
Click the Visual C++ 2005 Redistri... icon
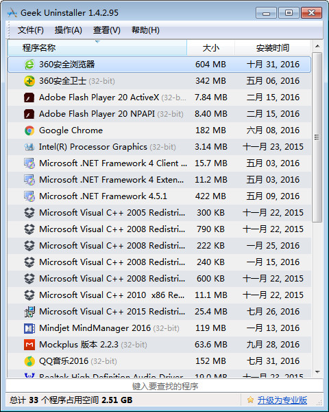tap(29, 213)
